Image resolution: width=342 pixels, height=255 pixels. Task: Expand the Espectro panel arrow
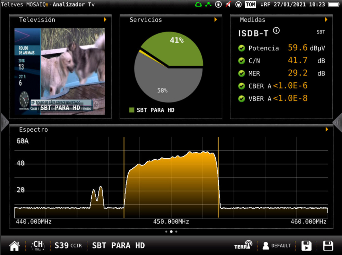click(327, 130)
